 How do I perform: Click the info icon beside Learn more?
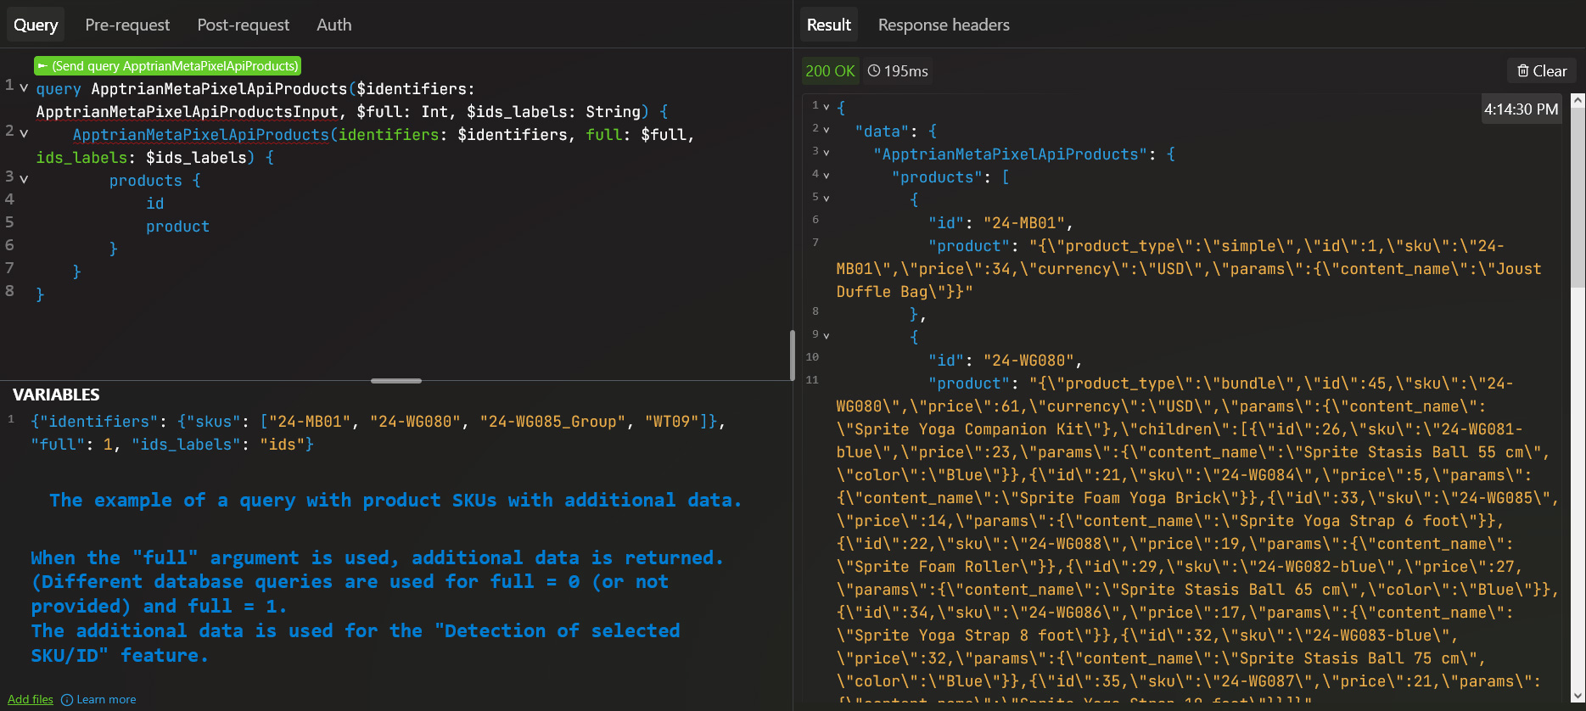click(x=67, y=700)
